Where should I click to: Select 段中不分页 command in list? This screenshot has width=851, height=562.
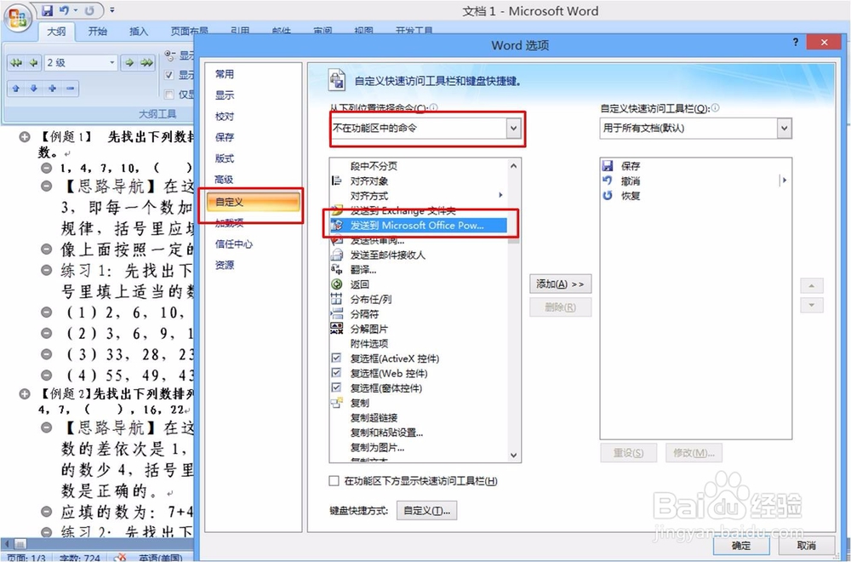(418, 166)
